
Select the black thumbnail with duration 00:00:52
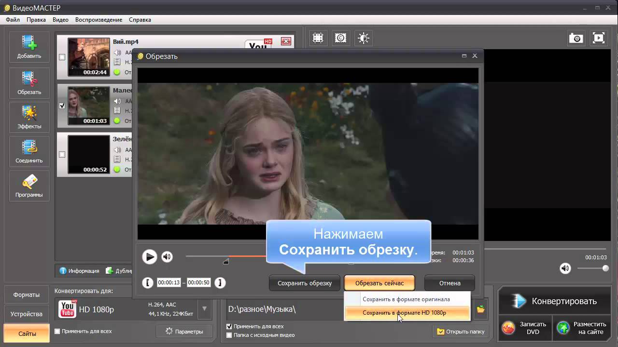coord(89,154)
